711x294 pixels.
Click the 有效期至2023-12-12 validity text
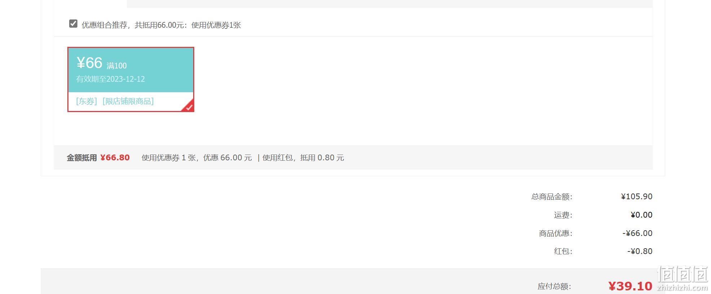pyautogui.click(x=110, y=79)
